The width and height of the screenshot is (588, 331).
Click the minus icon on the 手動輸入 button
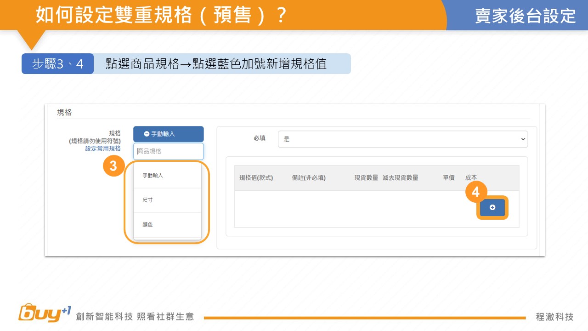point(147,134)
